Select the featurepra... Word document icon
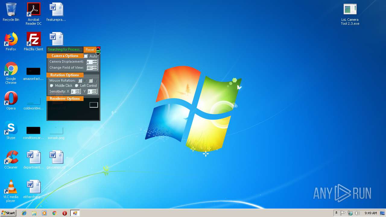Screen dimensions: 386x217 click(x=56, y=12)
